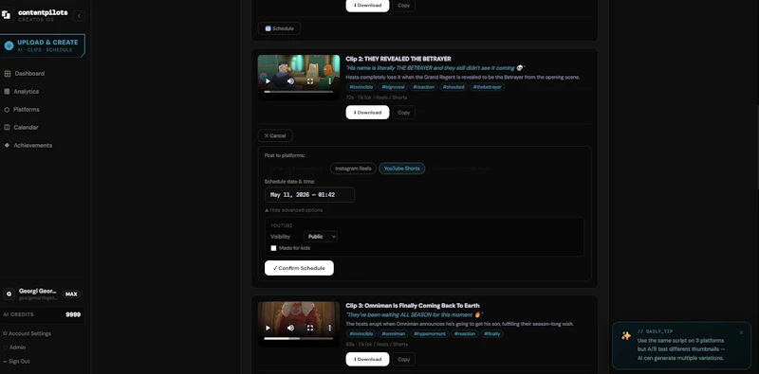
Task: Click the AI Credits 9999 value
Action: tap(73, 314)
